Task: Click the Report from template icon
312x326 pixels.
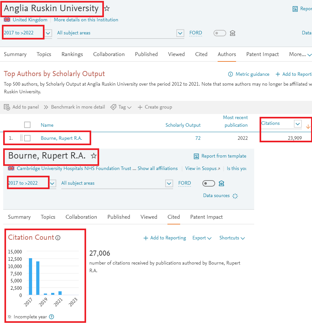Action: point(196,156)
